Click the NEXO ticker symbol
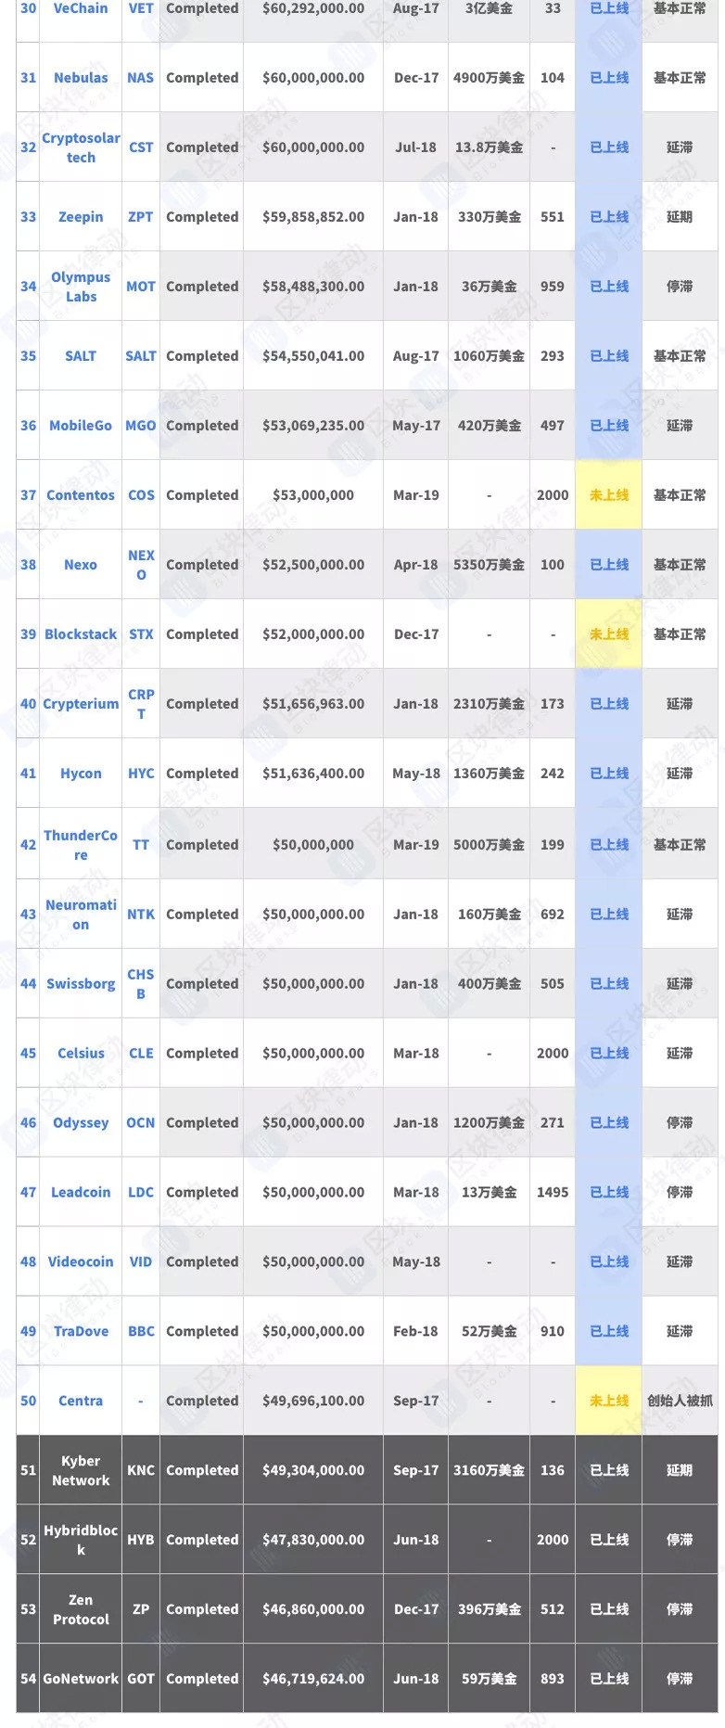Viewport: 725px width, 1728px height. pos(141,565)
